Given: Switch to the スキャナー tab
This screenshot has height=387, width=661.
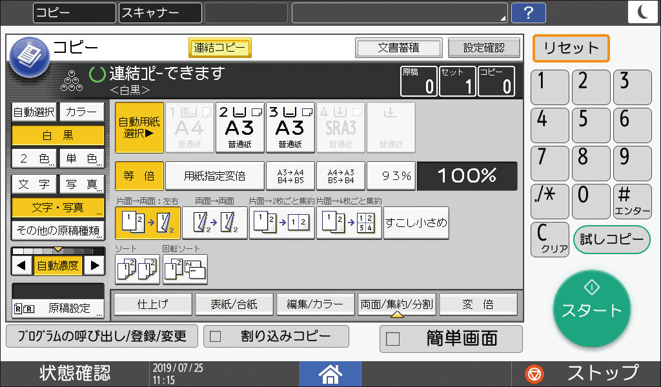Looking at the screenshot, I should point(159,12).
